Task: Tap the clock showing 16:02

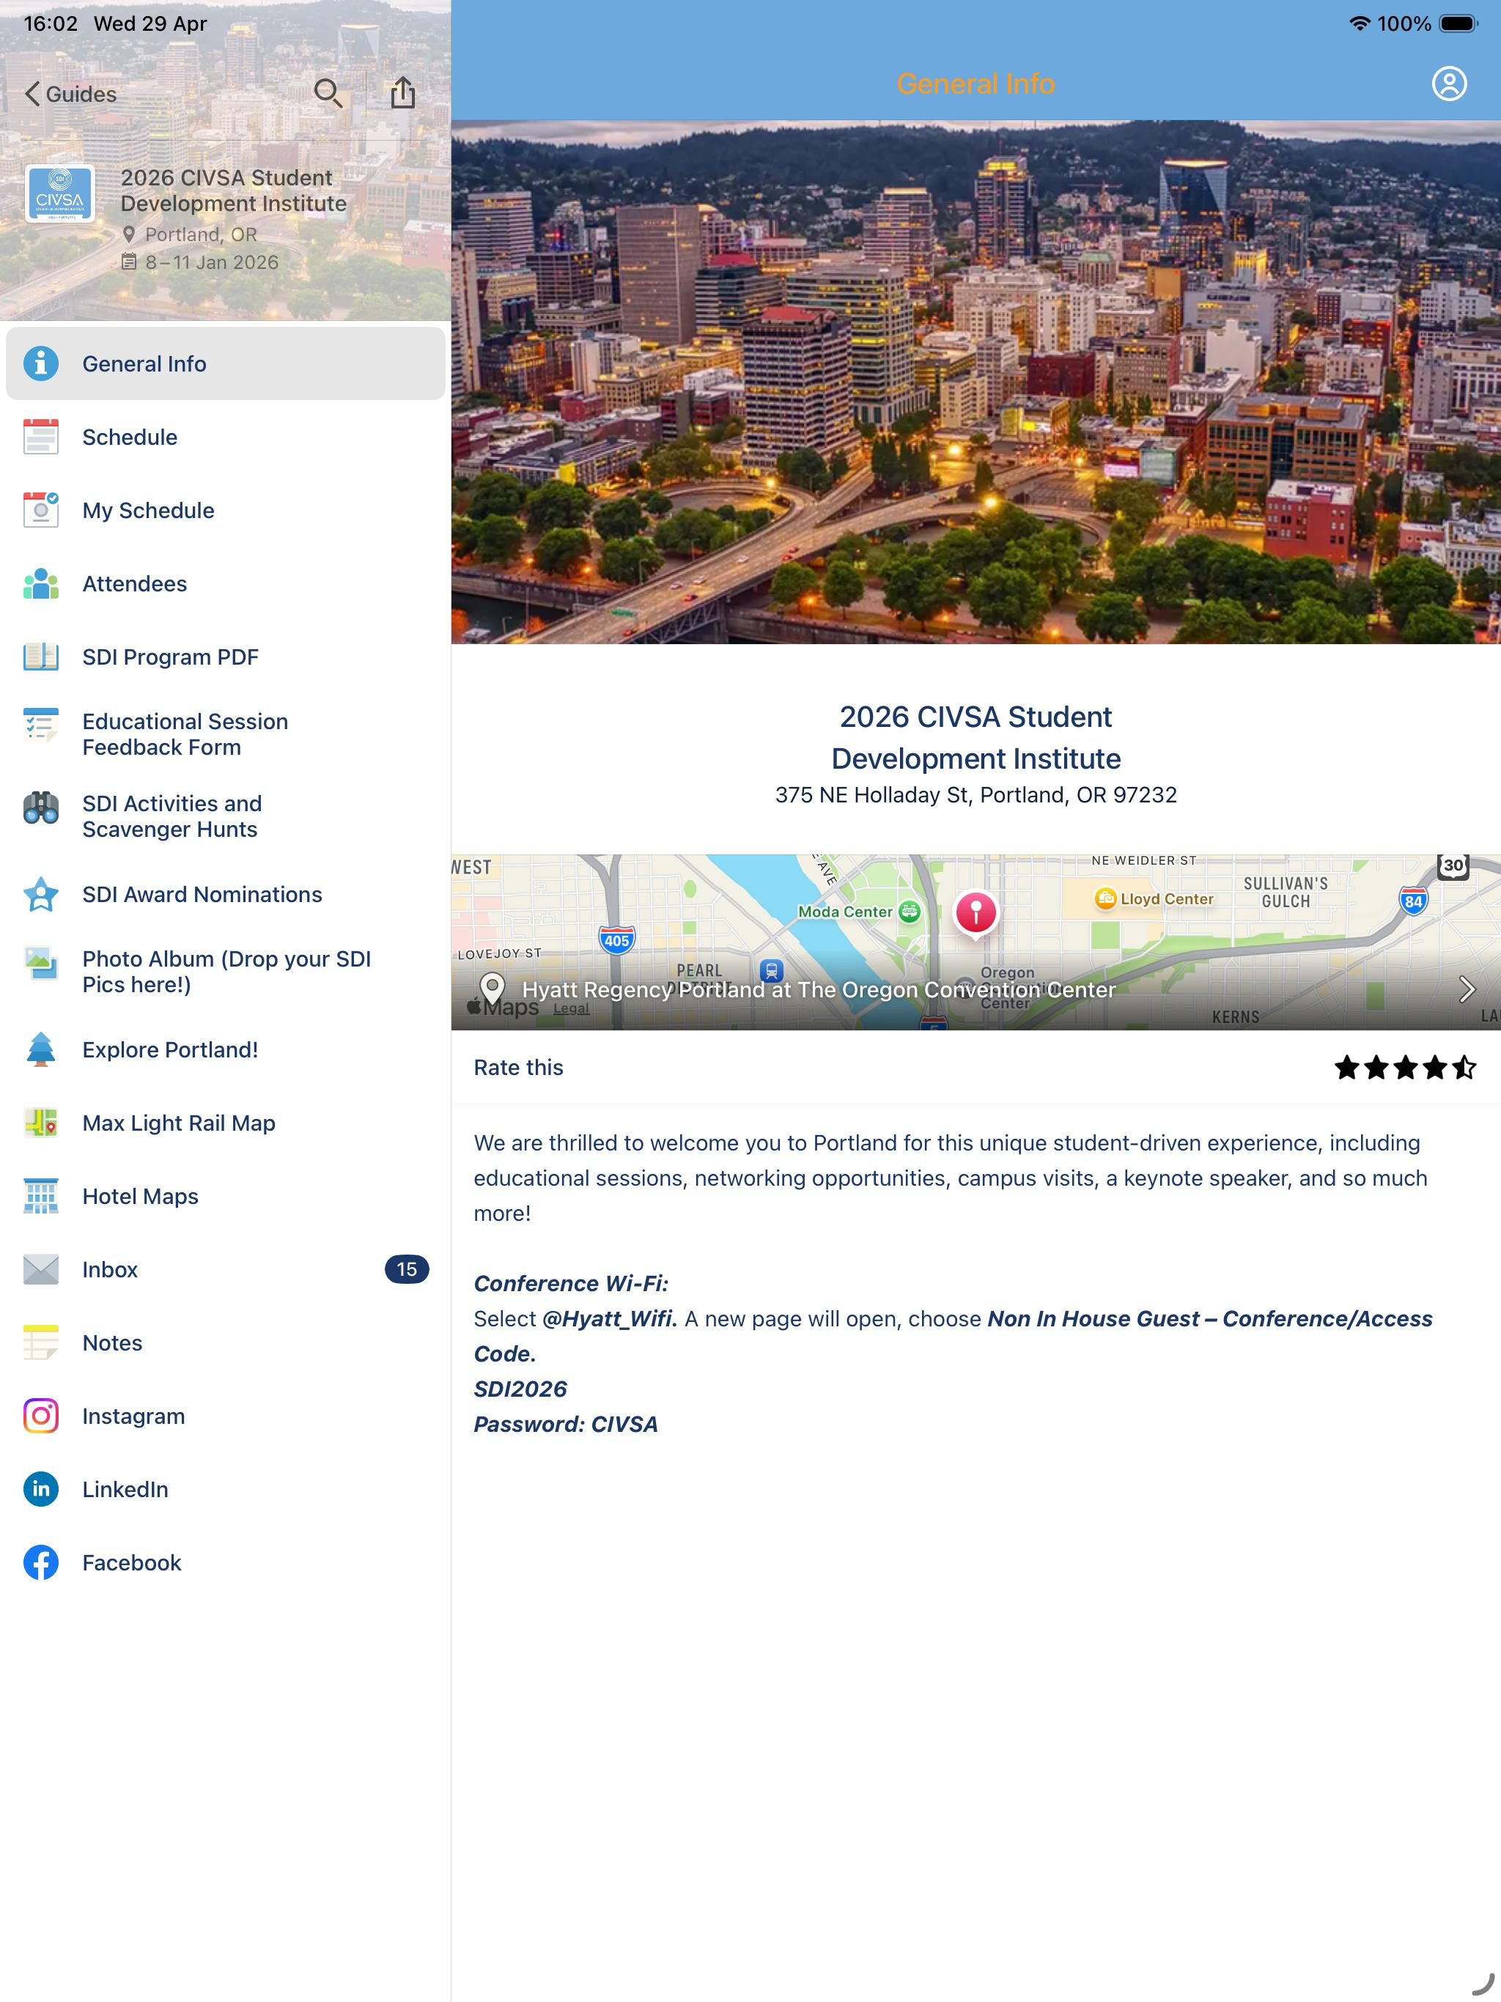Action: click(x=51, y=23)
